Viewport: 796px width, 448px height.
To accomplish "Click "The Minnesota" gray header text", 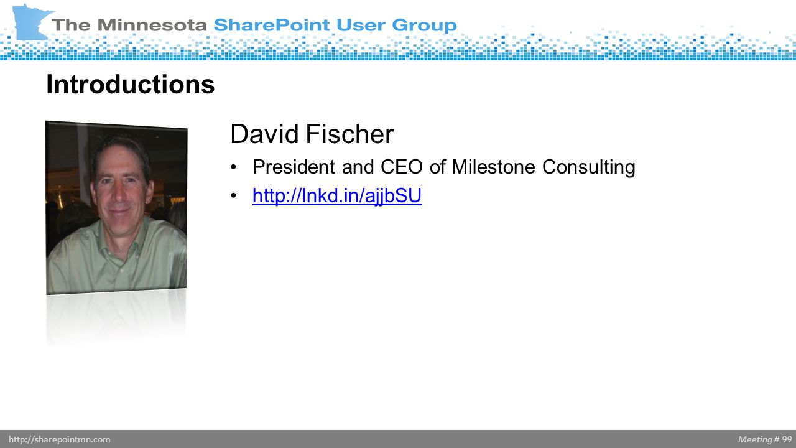I will click(x=130, y=26).
